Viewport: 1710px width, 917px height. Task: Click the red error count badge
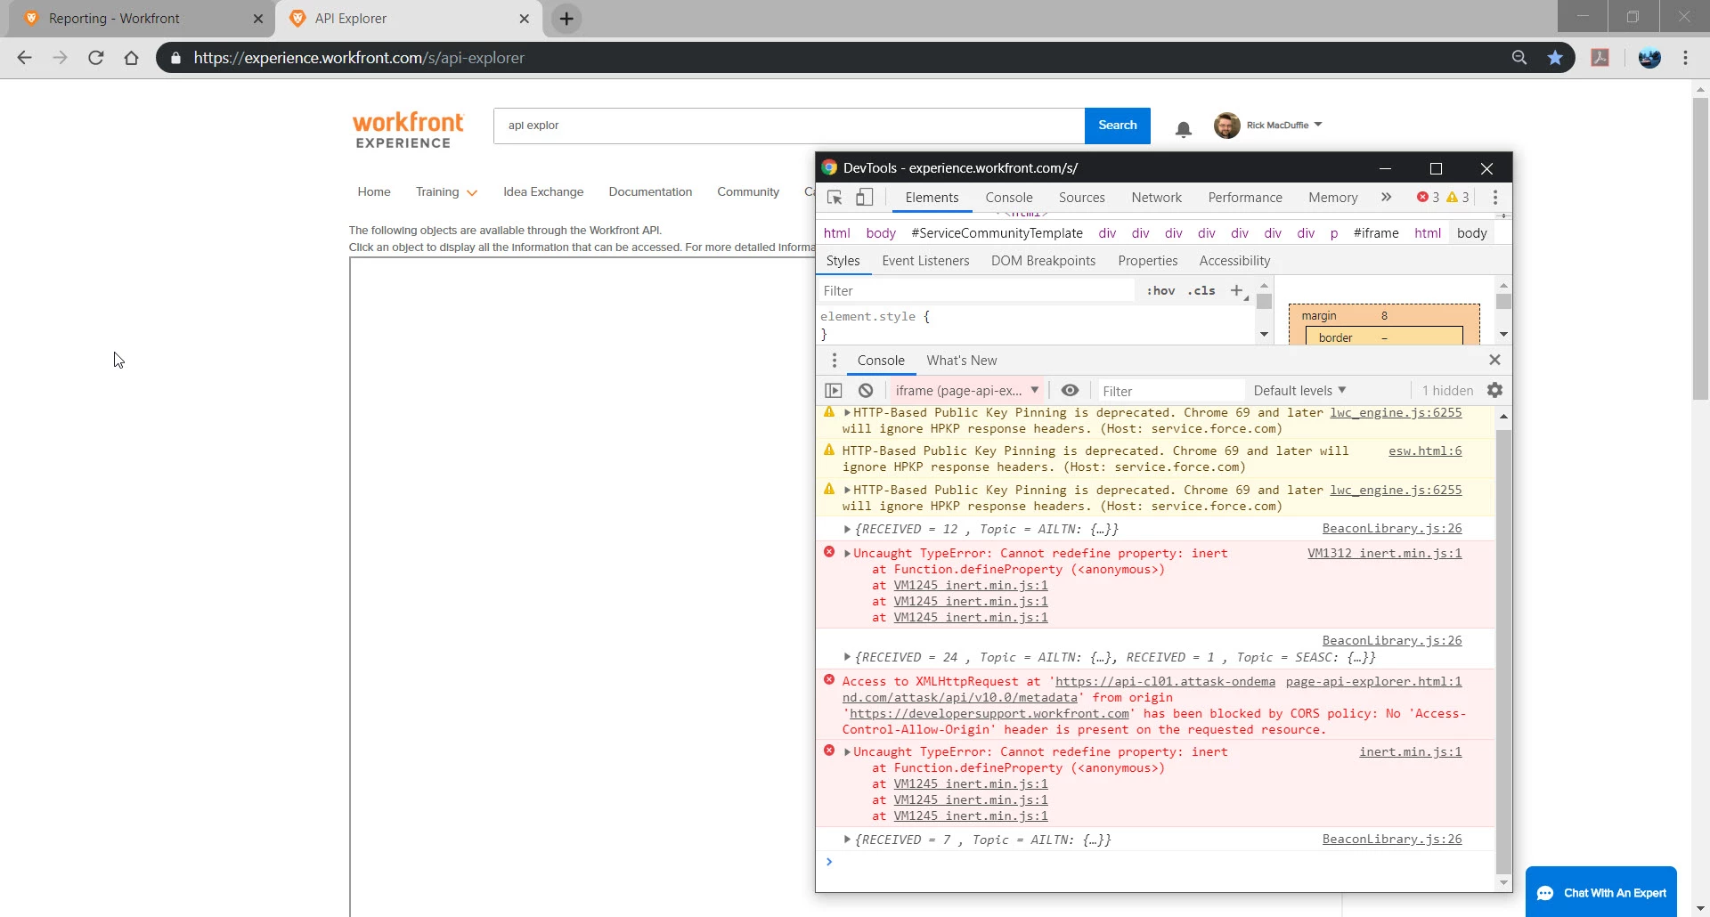pyautogui.click(x=1428, y=198)
